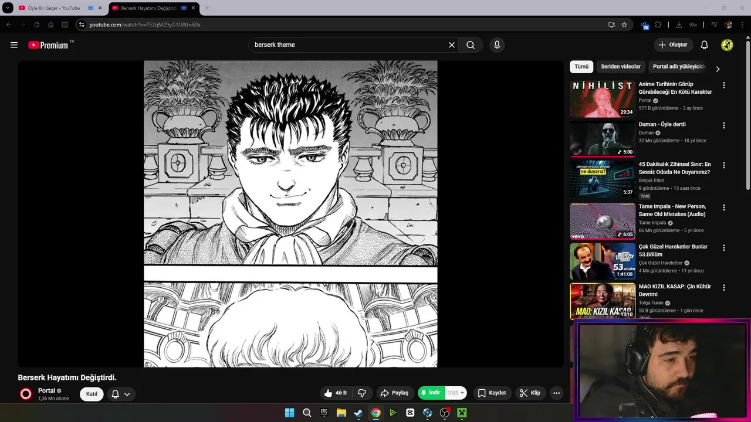Viewport: 751px width, 422px height.
Task: Open 45 Dakikalık Zihinsel Sınır title
Action: click(675, 168)
